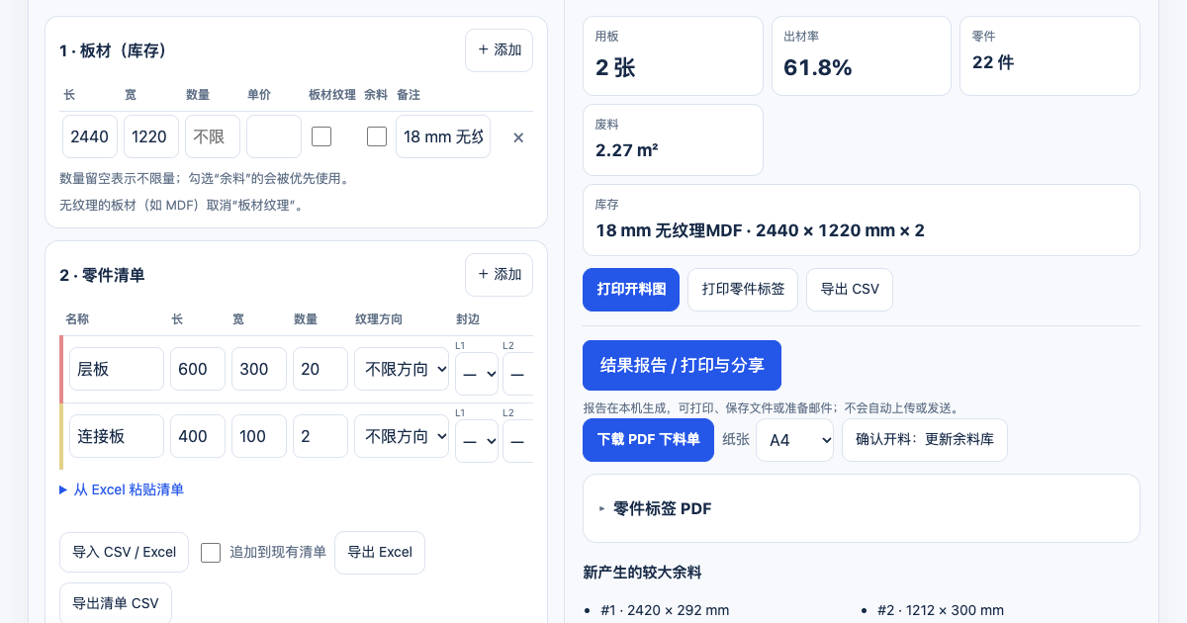Add a new part in 零件清单
This screenshot has height=623, width=1187.
500,274
